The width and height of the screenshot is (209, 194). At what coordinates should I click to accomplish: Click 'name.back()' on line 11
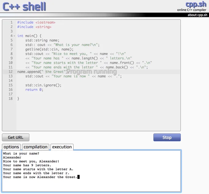coord(117,67)
